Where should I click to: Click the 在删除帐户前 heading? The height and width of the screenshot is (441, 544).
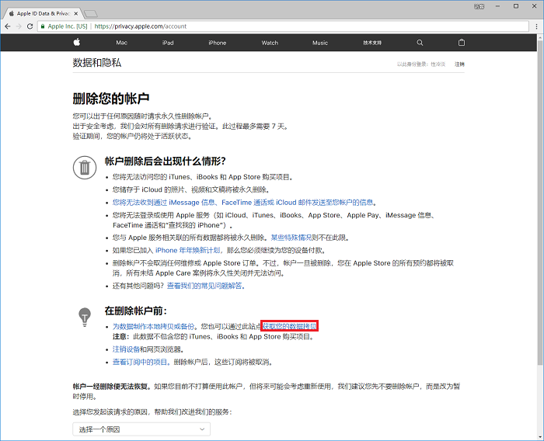click(136, 311)
